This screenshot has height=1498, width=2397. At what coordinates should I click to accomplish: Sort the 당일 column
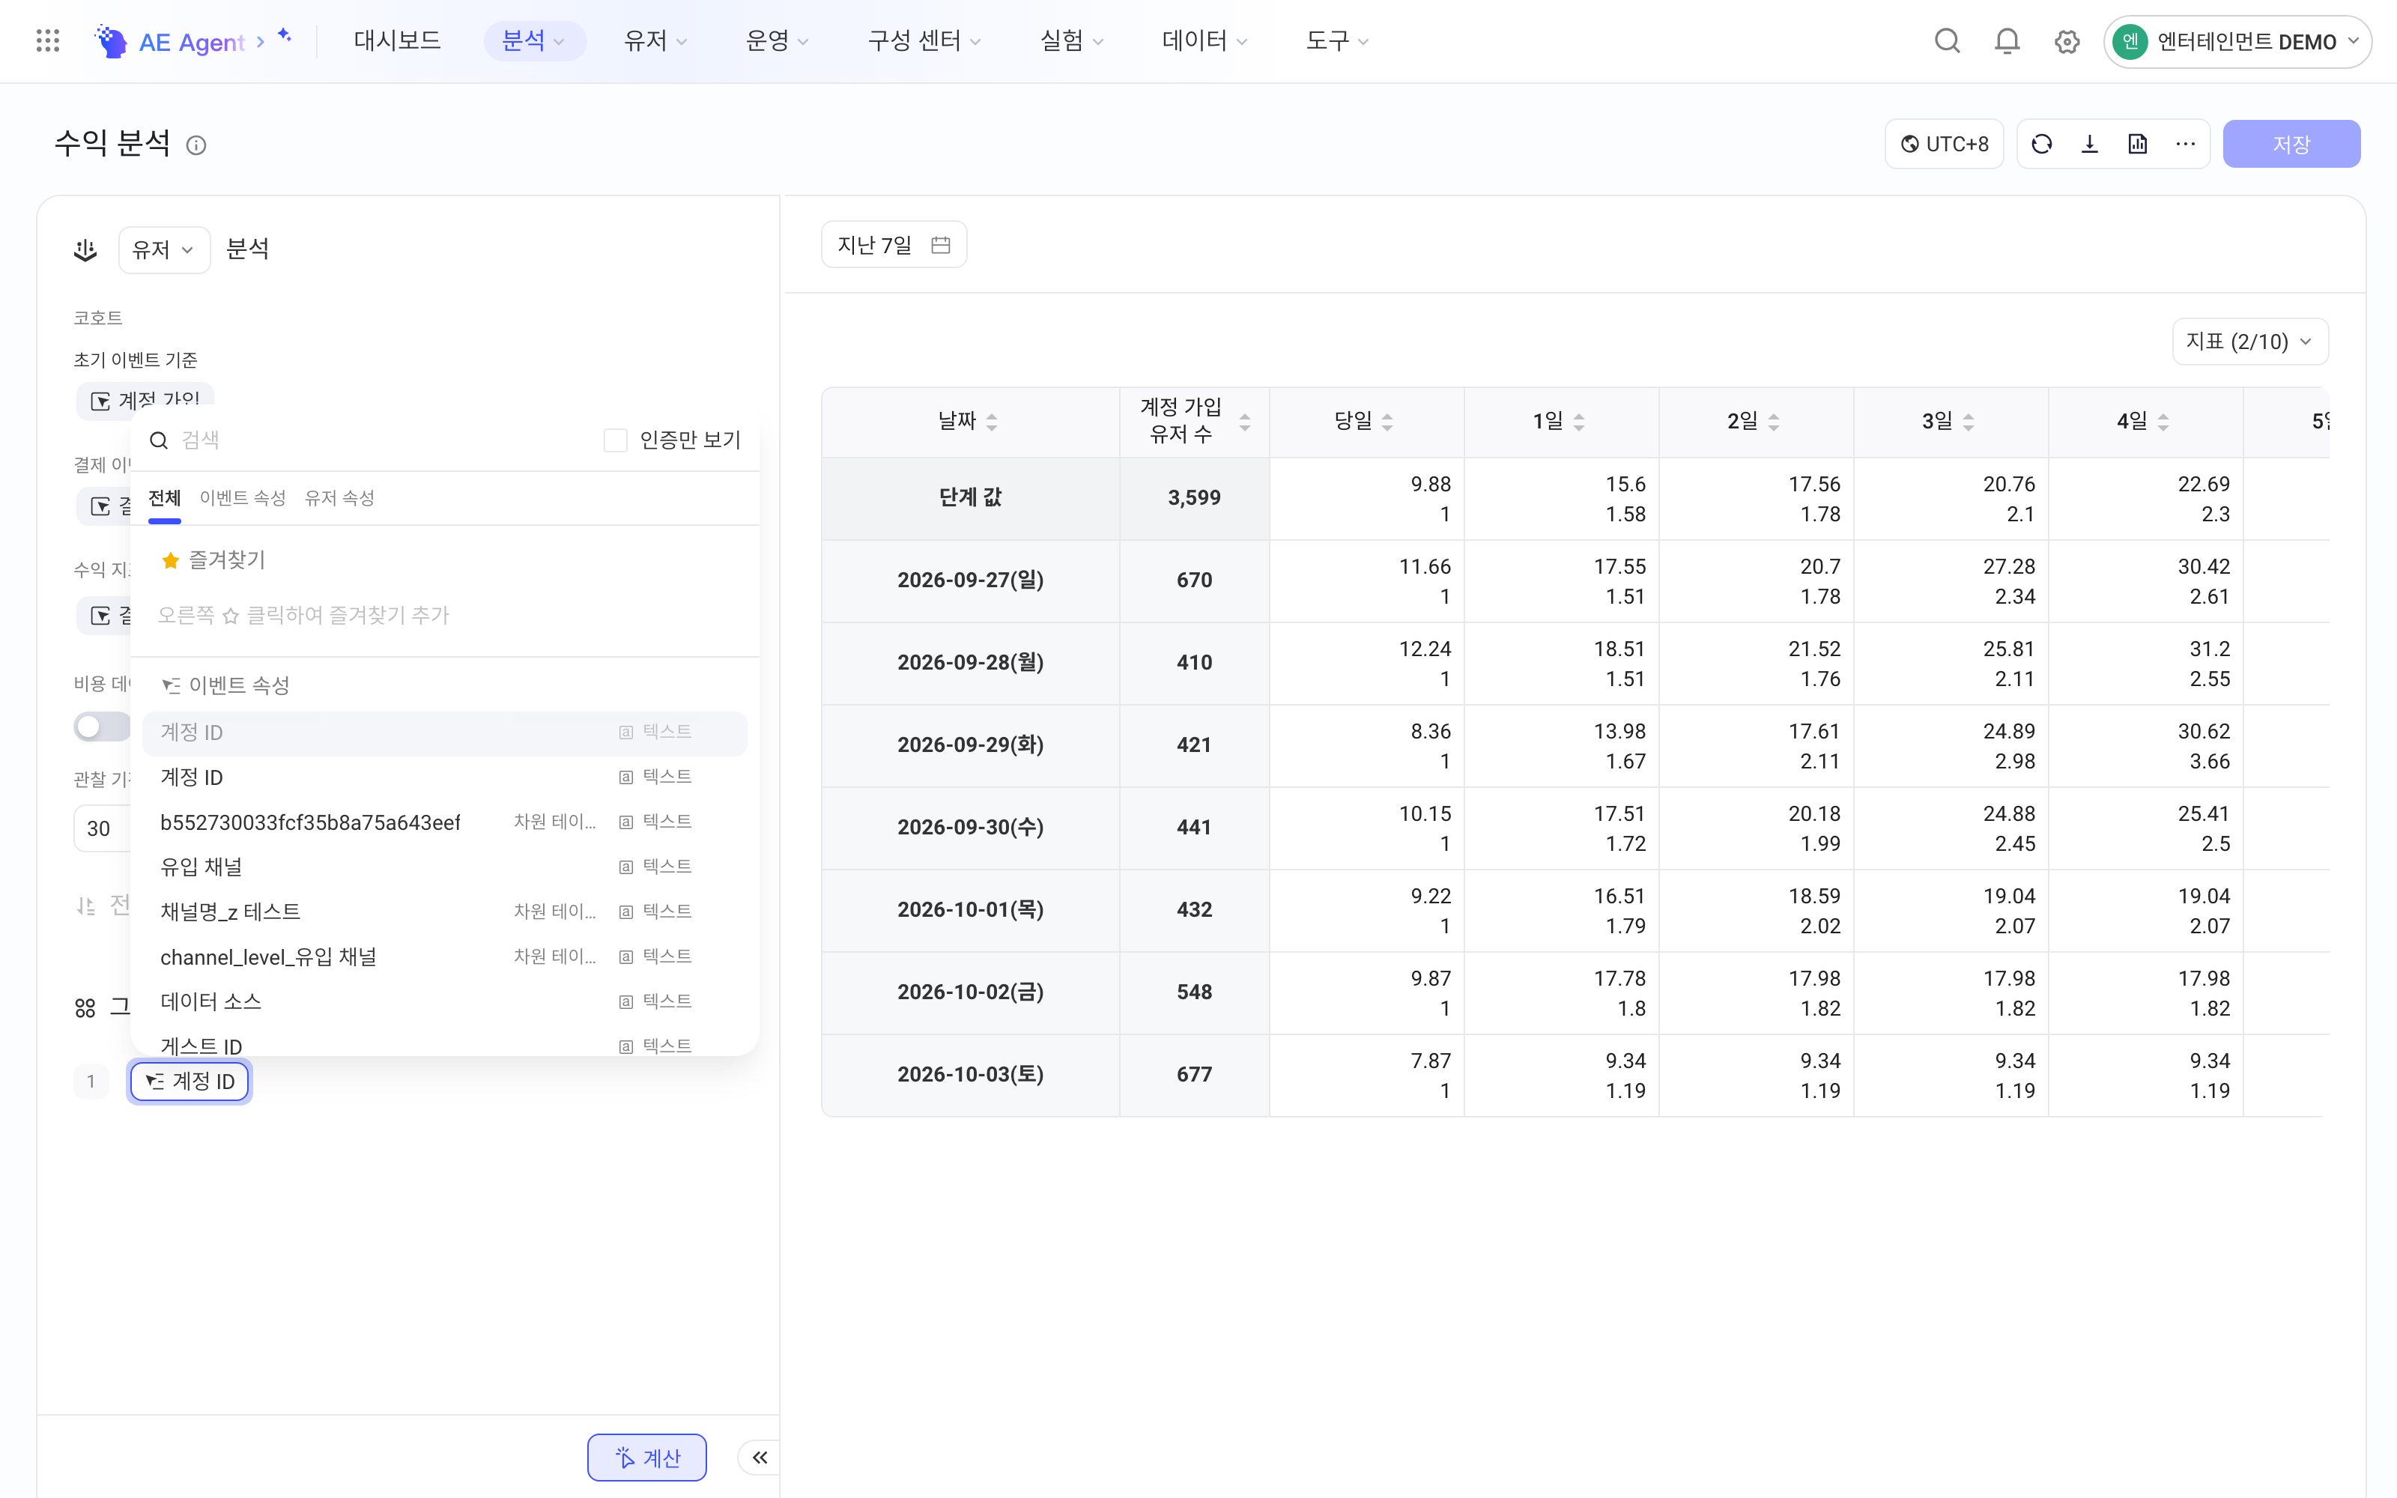coord(1387,422)
